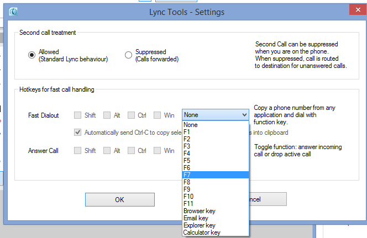Toggle Shift checkbox for Fast Dialout
367x238 pixels.
78,115
